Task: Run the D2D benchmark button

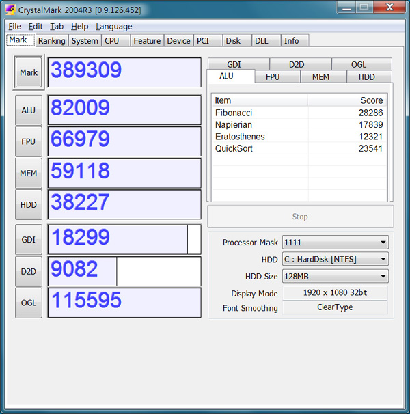Action: click(x=29, y=271)
